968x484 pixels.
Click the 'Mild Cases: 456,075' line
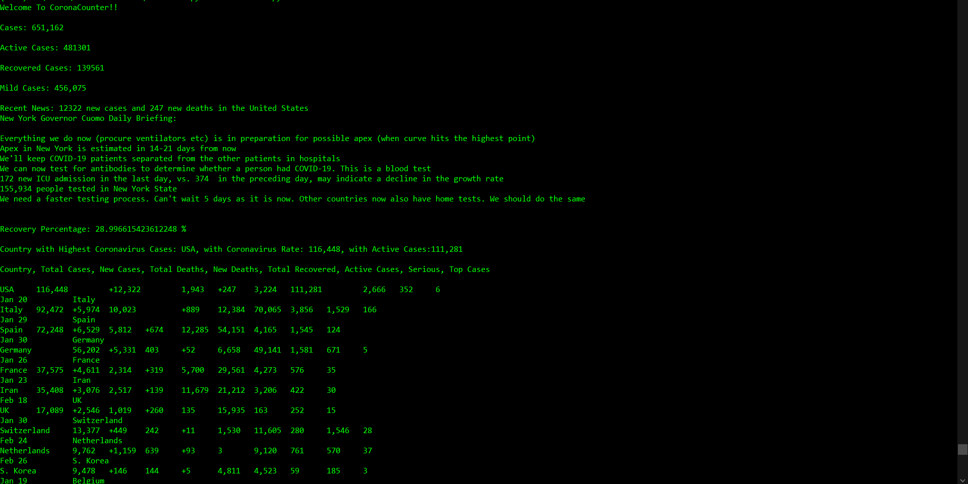click(x=43, y=88)
